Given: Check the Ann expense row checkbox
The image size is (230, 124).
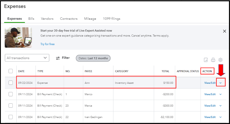Looking at the screenshot, I should click(11, 83).
